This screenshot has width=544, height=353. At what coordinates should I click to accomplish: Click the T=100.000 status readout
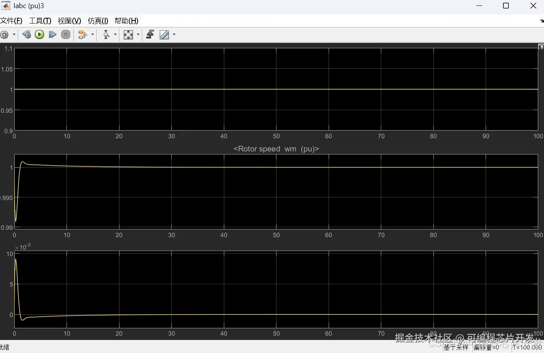pyautogui.click(x=527, y=347)
